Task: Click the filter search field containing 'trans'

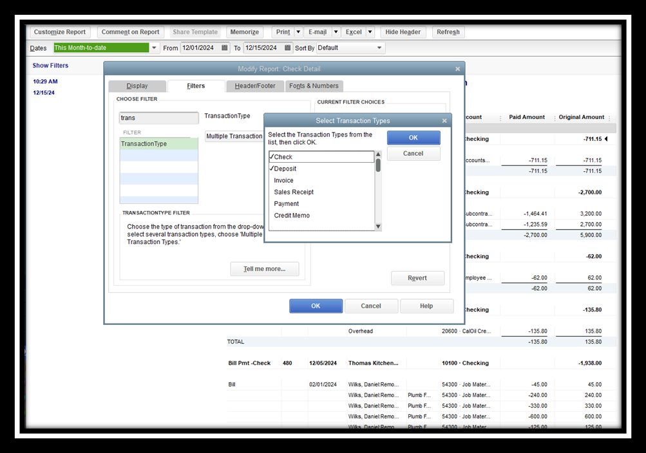Action: pyautogui.click(x=158, y=118)
